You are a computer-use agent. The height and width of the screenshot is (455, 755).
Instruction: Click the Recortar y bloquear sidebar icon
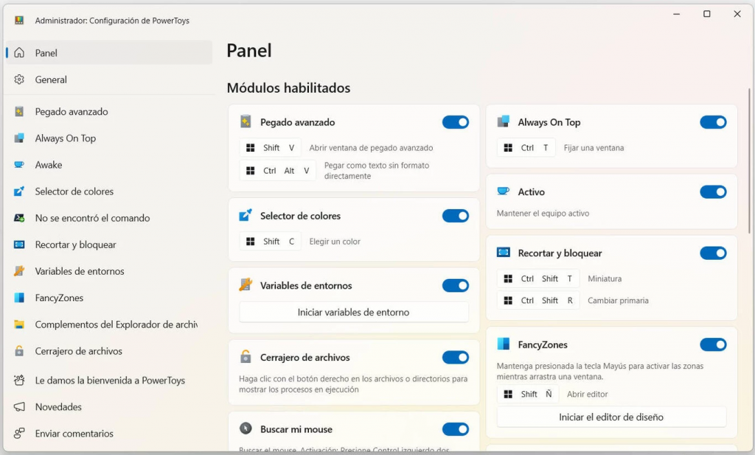(x=20, y=244)
